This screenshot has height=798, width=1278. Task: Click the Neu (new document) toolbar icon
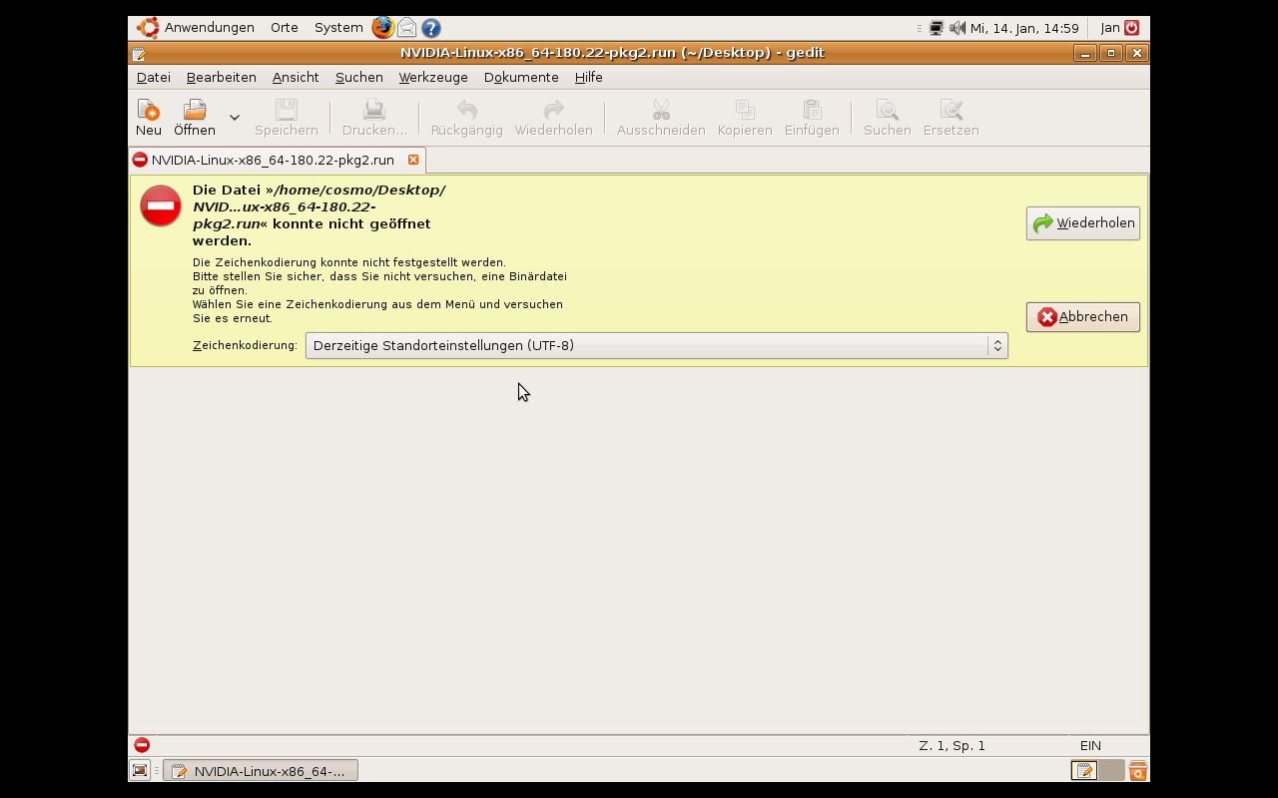pos(148,111)
